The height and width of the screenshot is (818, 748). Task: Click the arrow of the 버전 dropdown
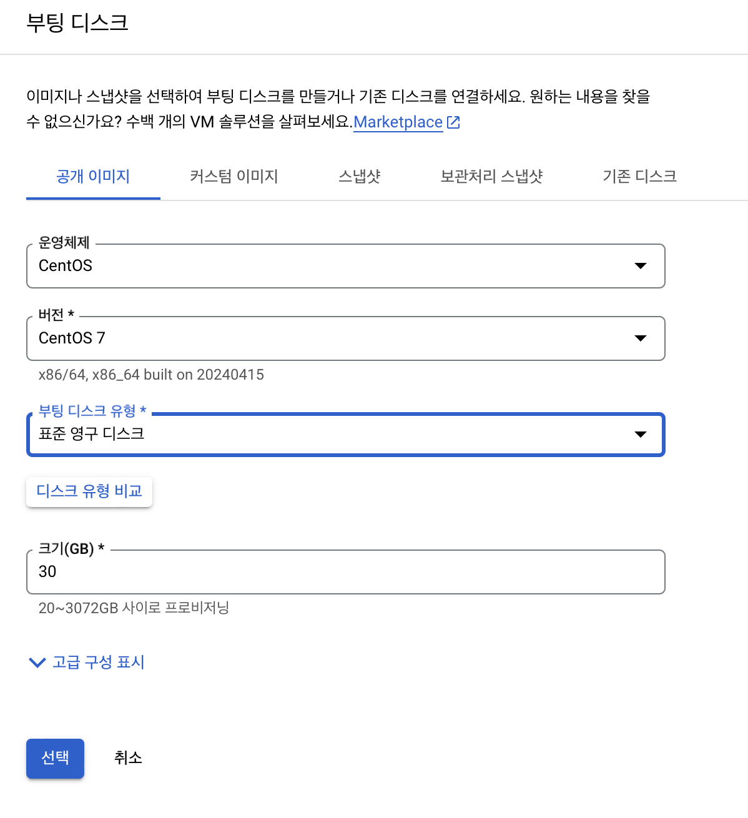click(641, 338)
